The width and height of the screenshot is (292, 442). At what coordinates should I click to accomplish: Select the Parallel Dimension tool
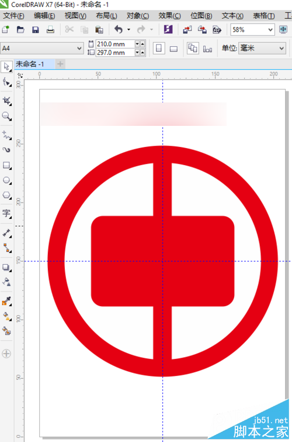[6, 233]
